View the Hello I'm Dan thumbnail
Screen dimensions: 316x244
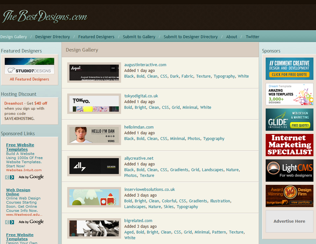click(94, 135)
